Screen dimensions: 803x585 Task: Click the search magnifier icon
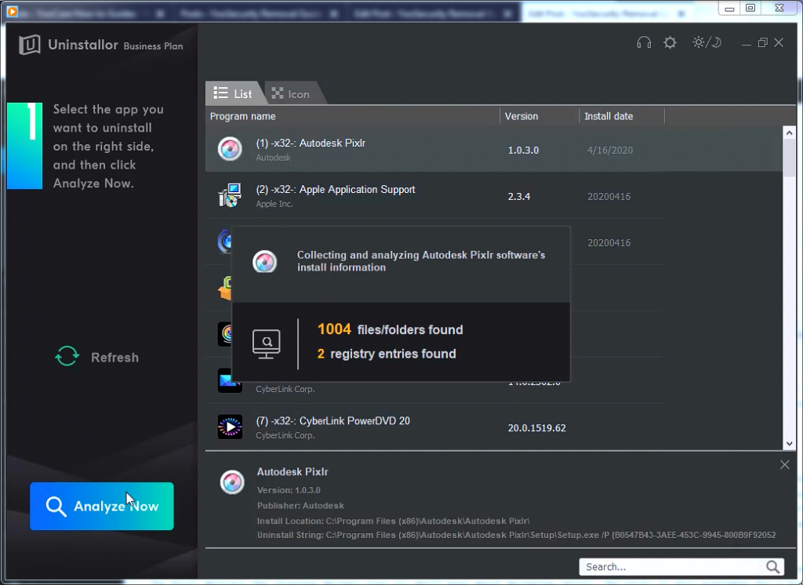(x=772, y=566)
